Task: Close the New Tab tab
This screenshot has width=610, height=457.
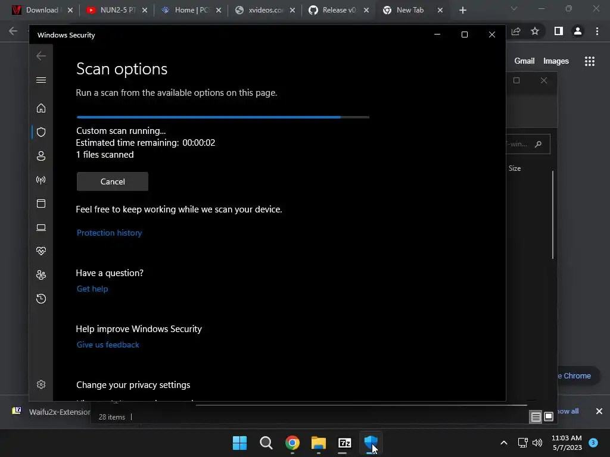Action: (440, 10)
